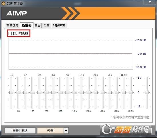Click the 87 Hz band slider handle

pos(25,92)
